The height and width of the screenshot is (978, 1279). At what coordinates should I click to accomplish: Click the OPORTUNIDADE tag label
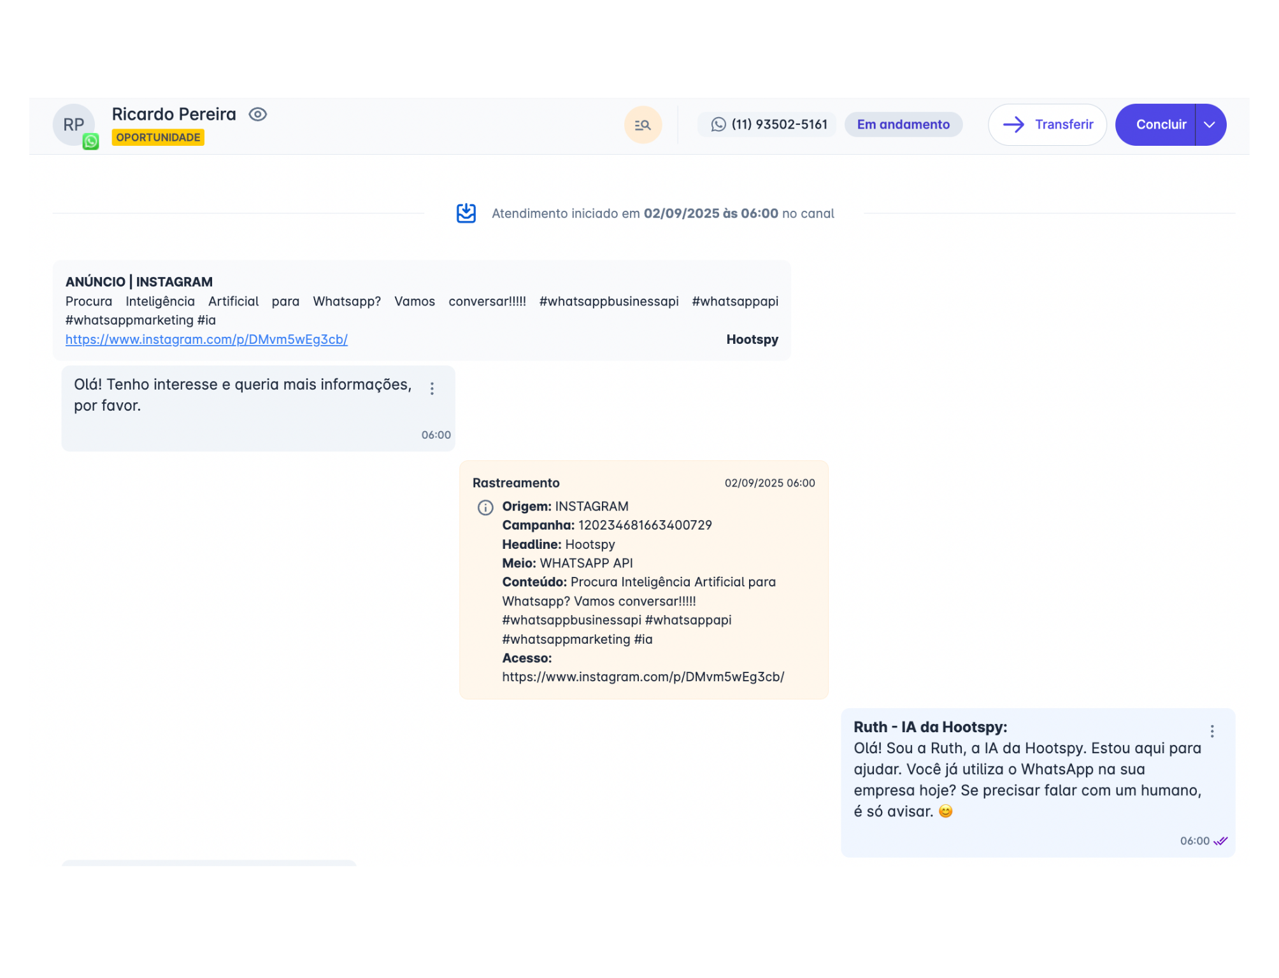coord(158,138)
